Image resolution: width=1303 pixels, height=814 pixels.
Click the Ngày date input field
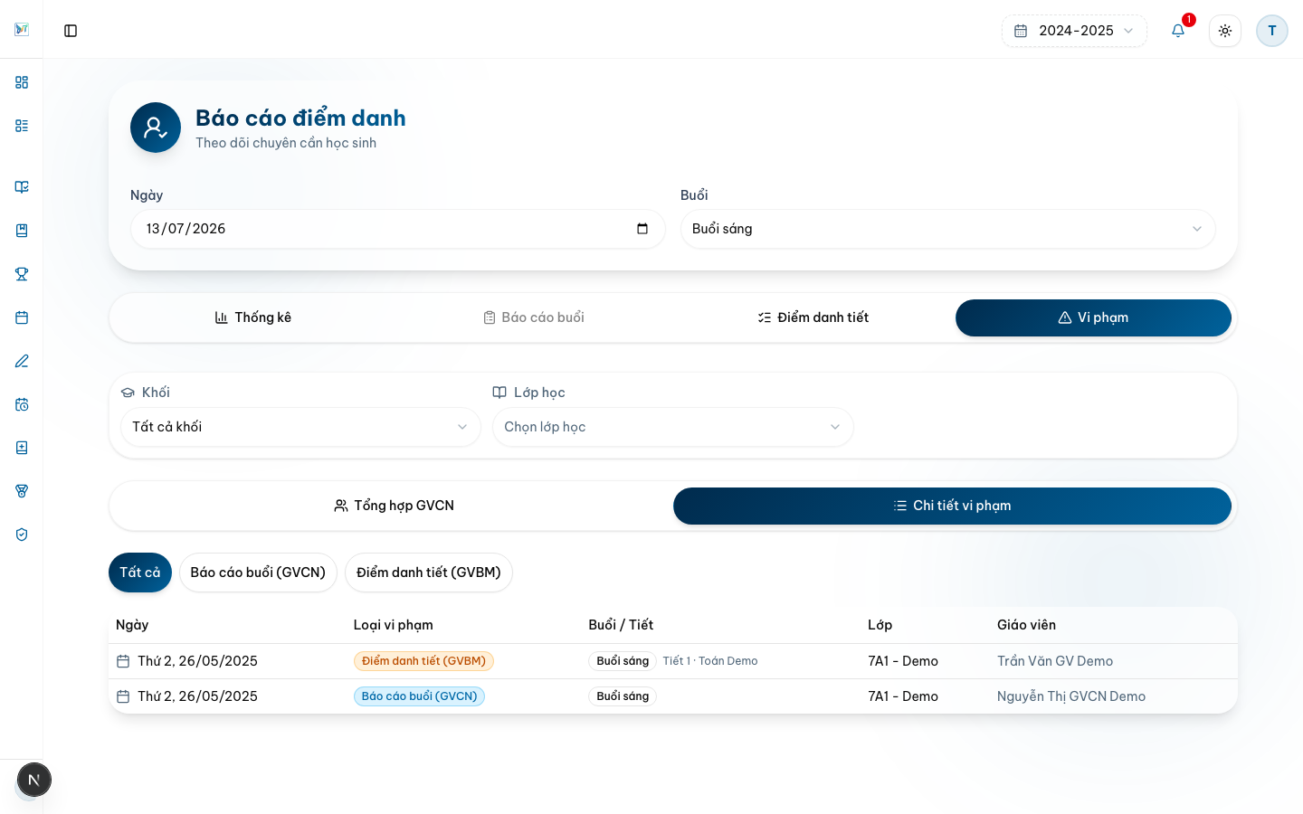click(398, 229)
